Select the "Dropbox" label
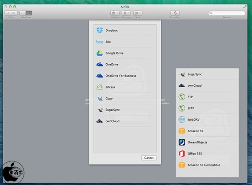The height and width of the screenshot is (185, 252). [112, 31]
